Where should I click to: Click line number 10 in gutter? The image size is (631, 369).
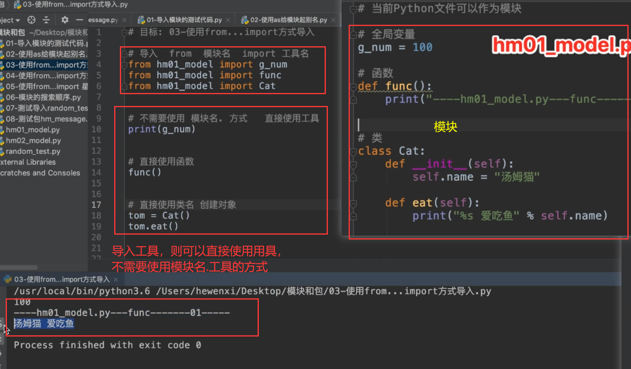pyautogui.click(x=96, y=129)
